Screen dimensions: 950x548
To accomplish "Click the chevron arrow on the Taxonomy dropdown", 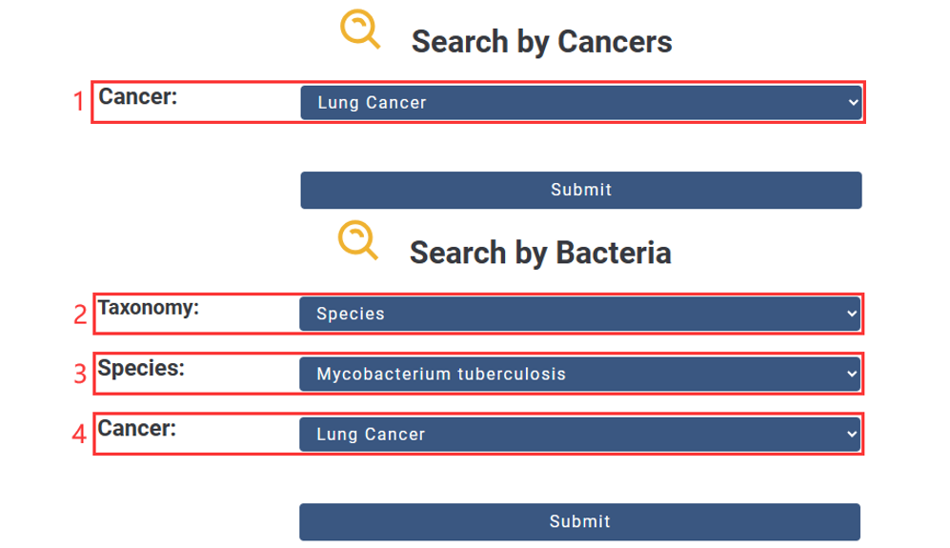I will tap(852, 314).
